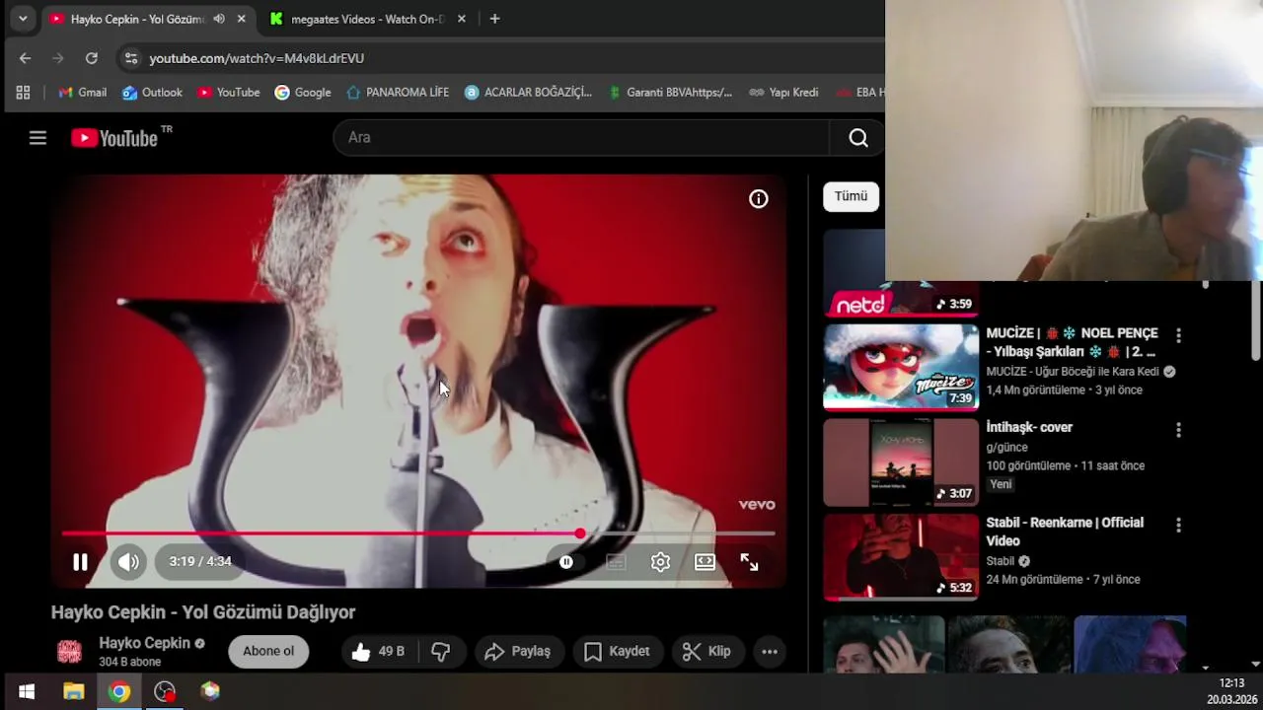Click the Ara search input field
This screenshot has height=710, width=1263.
click(x=582, y=138)
